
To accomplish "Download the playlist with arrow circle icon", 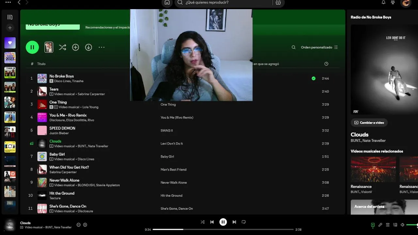I will pos(88,47).
